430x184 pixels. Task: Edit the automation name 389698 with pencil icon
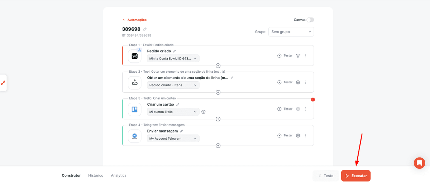click(x=145, y=29)
